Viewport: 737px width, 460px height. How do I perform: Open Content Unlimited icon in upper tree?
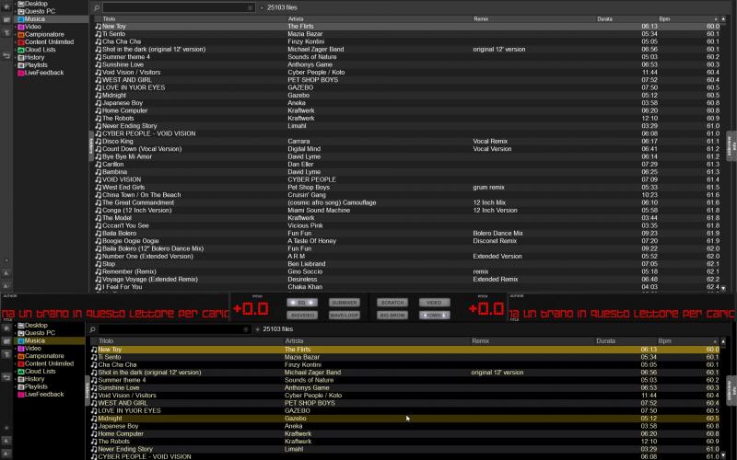coord(20,41)
